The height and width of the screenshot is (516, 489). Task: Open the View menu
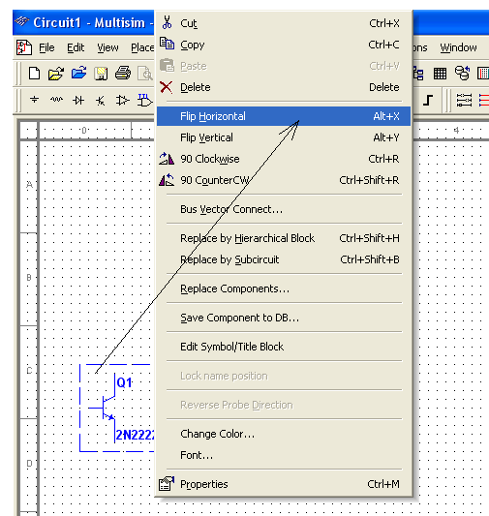[x=107, y=47]
